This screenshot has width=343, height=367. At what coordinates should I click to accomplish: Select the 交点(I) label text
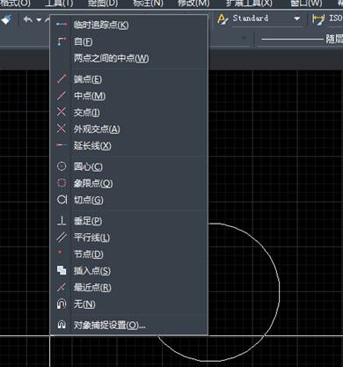tap(86, 113)
